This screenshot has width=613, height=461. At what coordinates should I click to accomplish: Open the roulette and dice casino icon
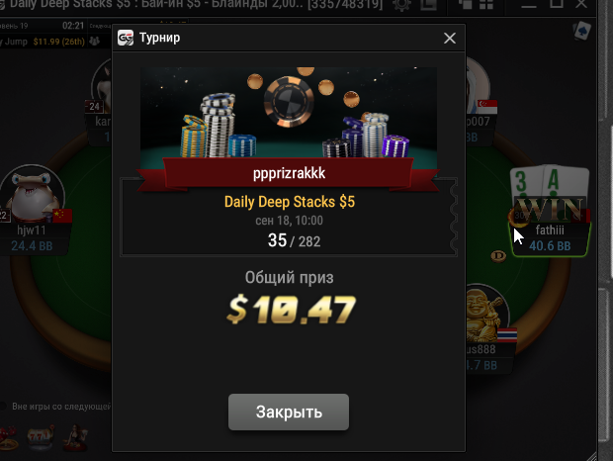9,437
